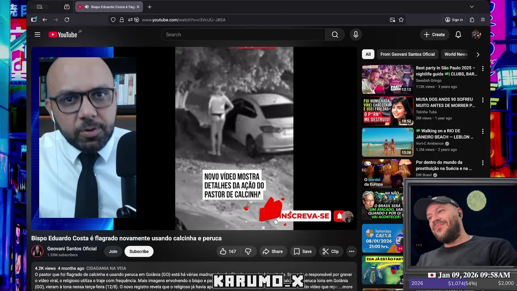The image size is (517, 291).
Task: Go to the YouTube home logo
Action: 63,35
